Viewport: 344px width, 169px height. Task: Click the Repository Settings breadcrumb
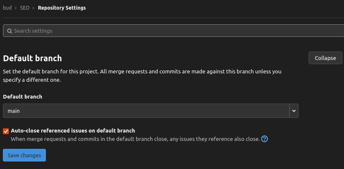(62, 8)
